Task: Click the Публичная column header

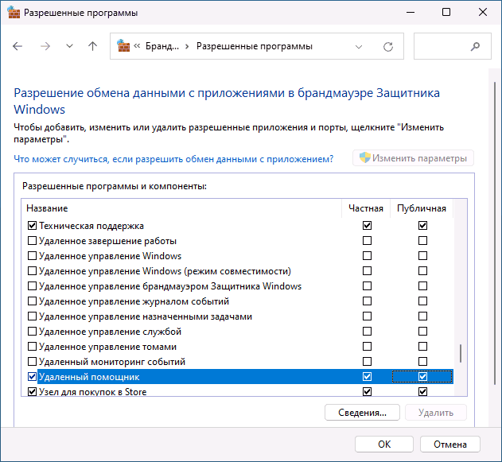Action: tap(422, 208)
